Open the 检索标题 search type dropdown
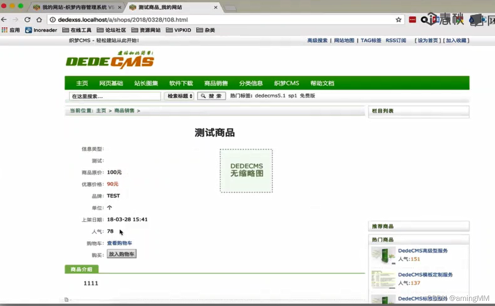 tap(179, 96)
